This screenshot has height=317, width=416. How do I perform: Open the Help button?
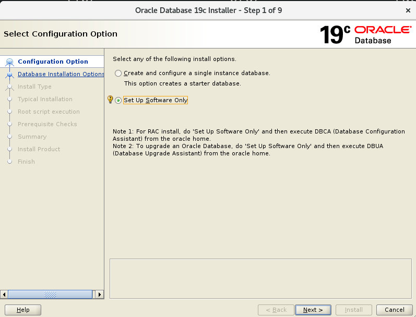click(23, 310)
